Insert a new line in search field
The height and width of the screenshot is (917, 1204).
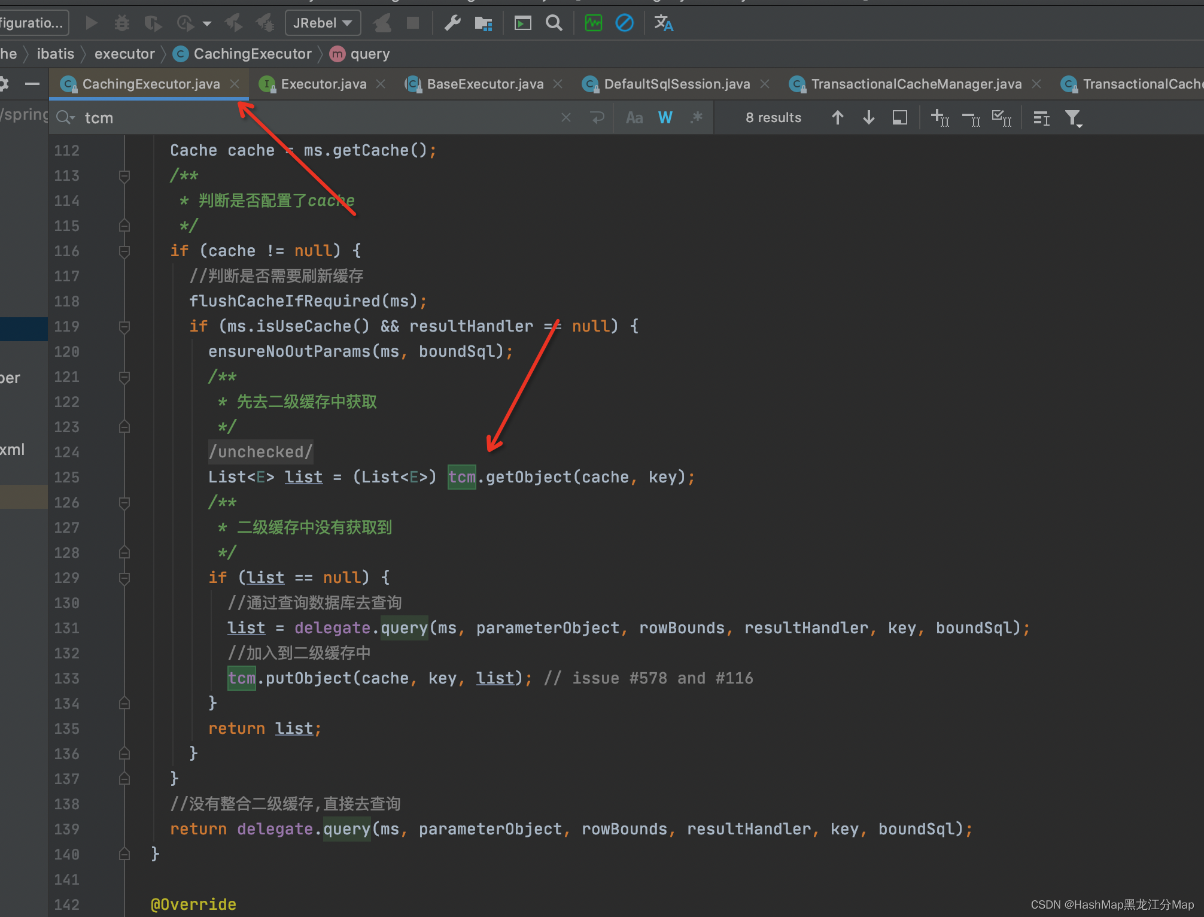597,118
